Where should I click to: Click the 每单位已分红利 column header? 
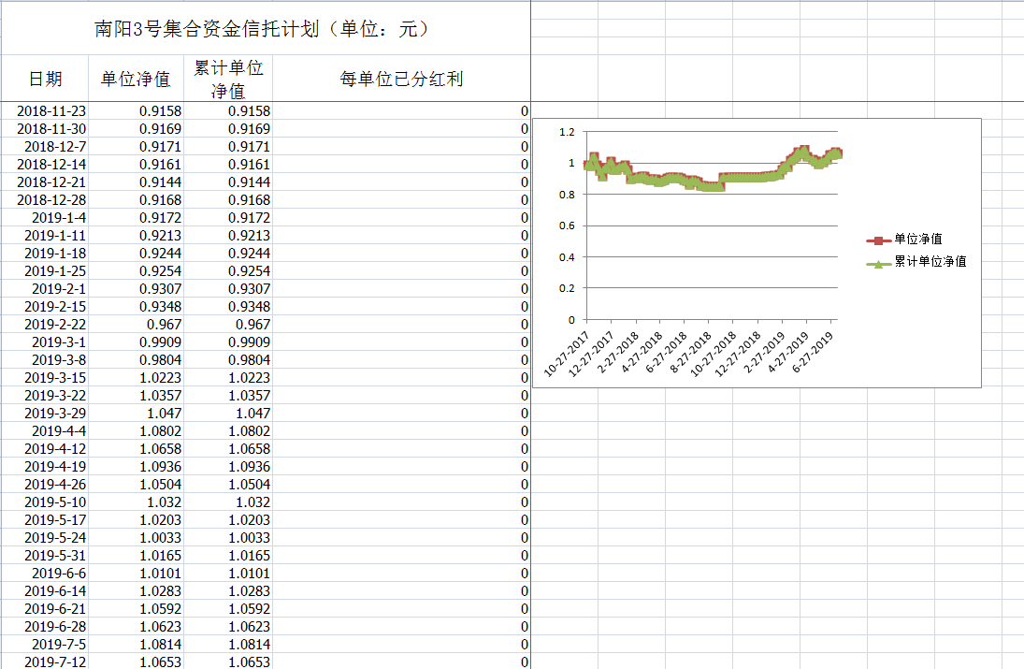(401, 79)
